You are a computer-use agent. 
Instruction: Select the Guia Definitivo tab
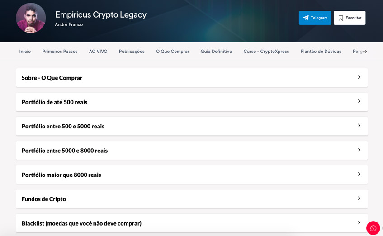216,52
